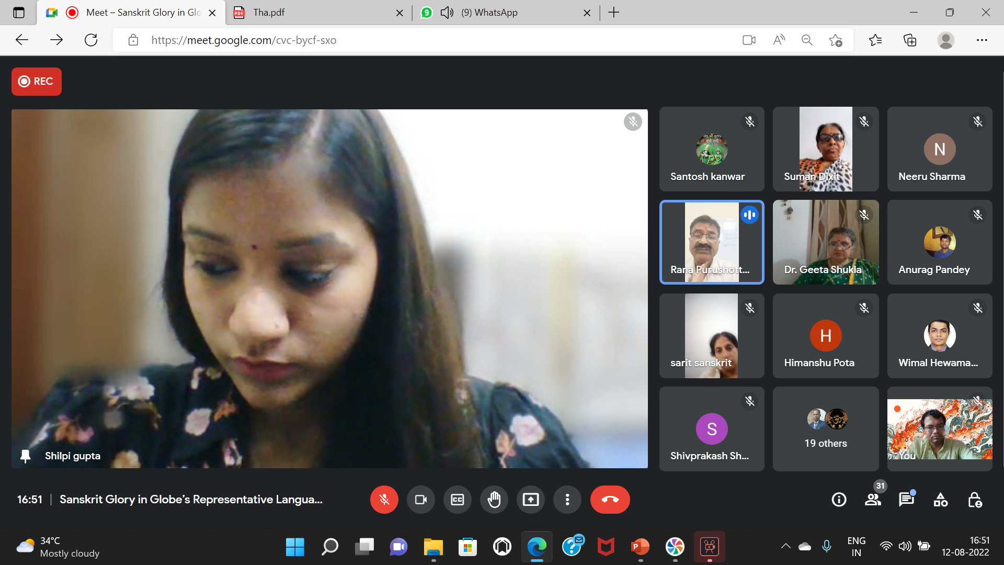
Task: Show everyone participants panel
Action: pos(872,500)
